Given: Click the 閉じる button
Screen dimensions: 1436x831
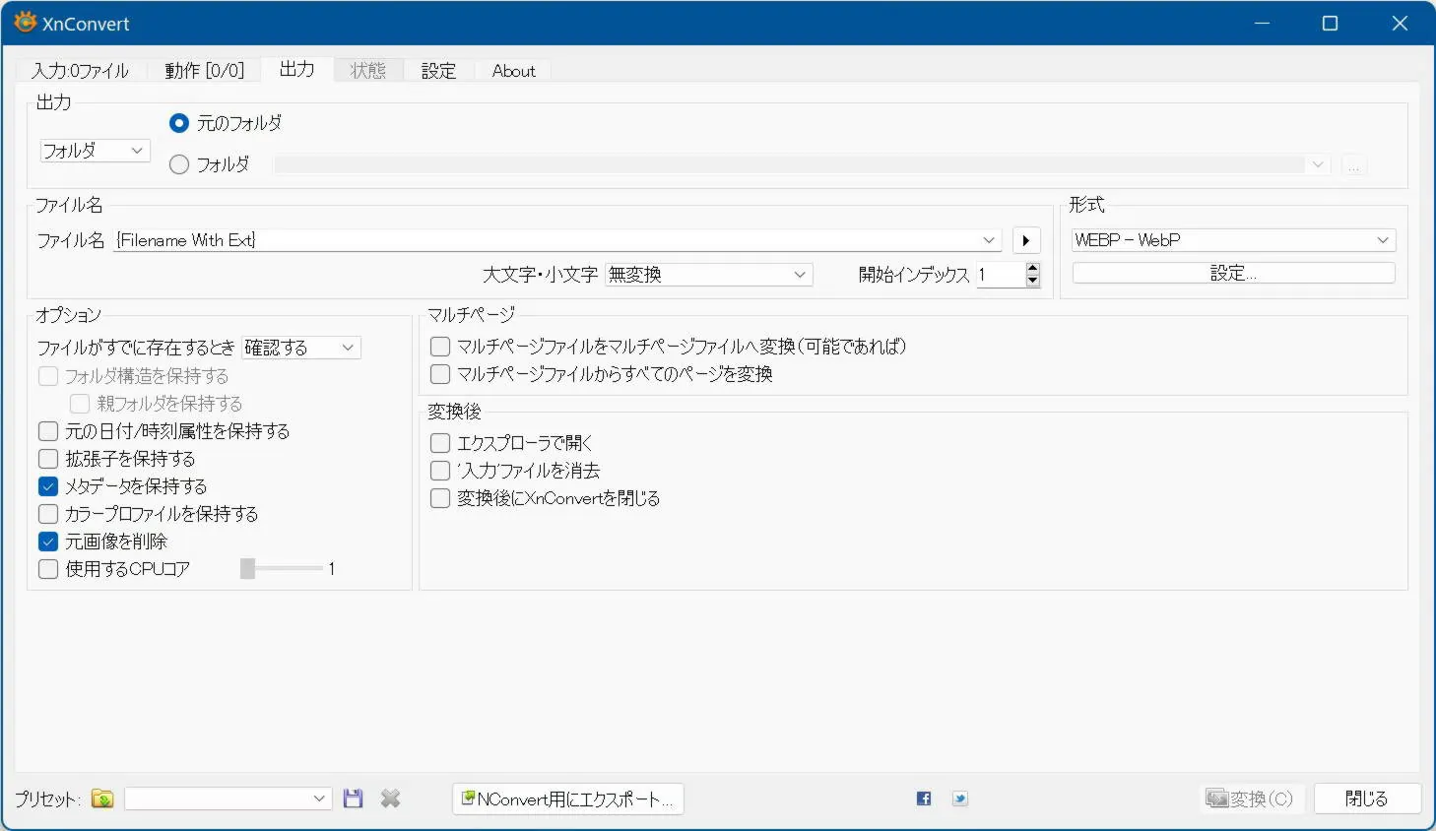Looking at the screenshot, I should click(x=1367, y=799).
